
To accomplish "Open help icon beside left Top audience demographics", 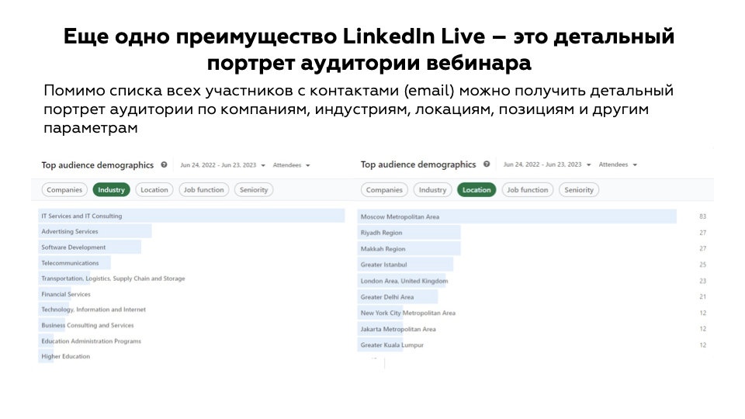I will click(164, 164).
